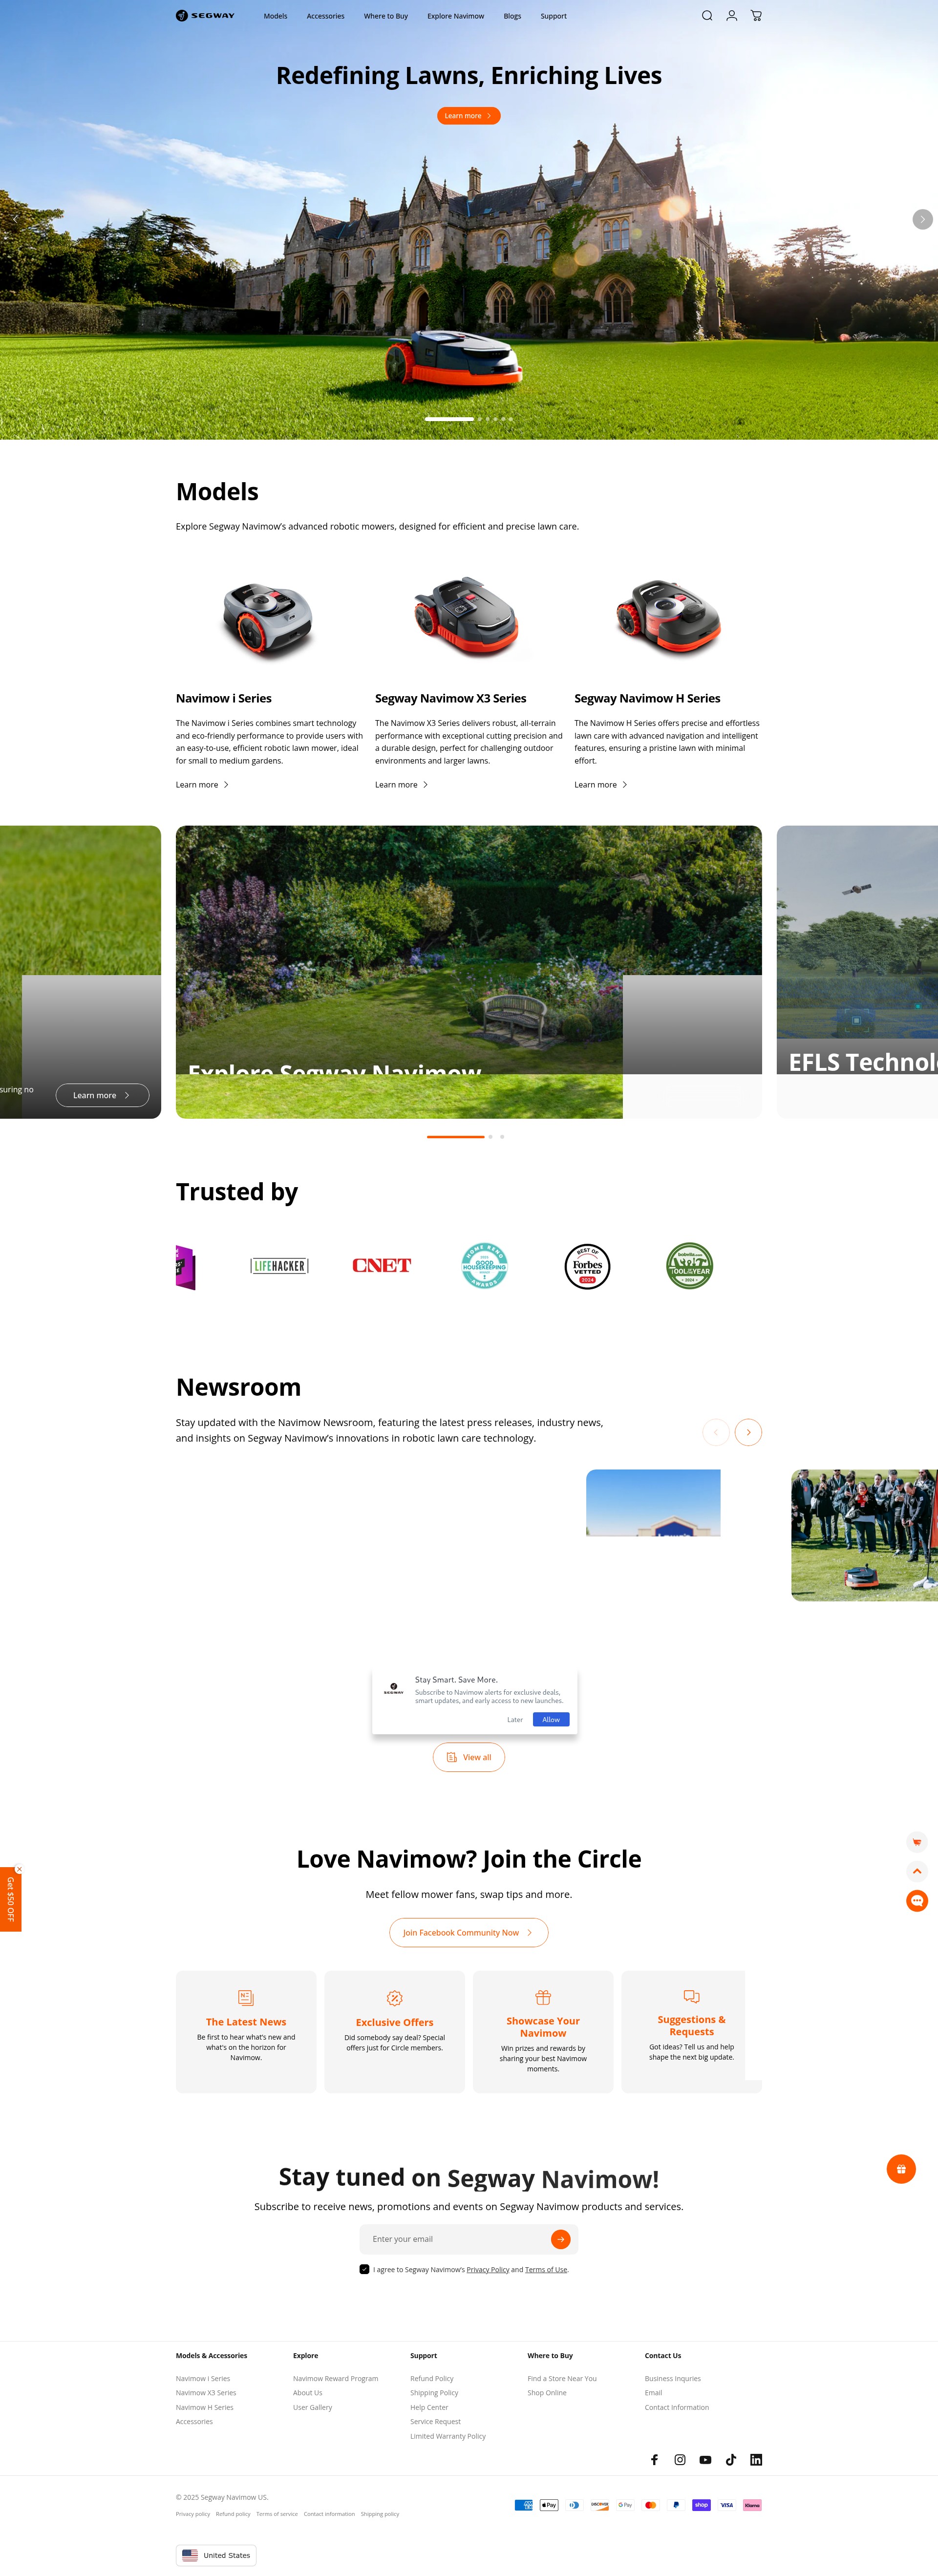Click the floating orange chat bubble icon

tap(917, 1901)
